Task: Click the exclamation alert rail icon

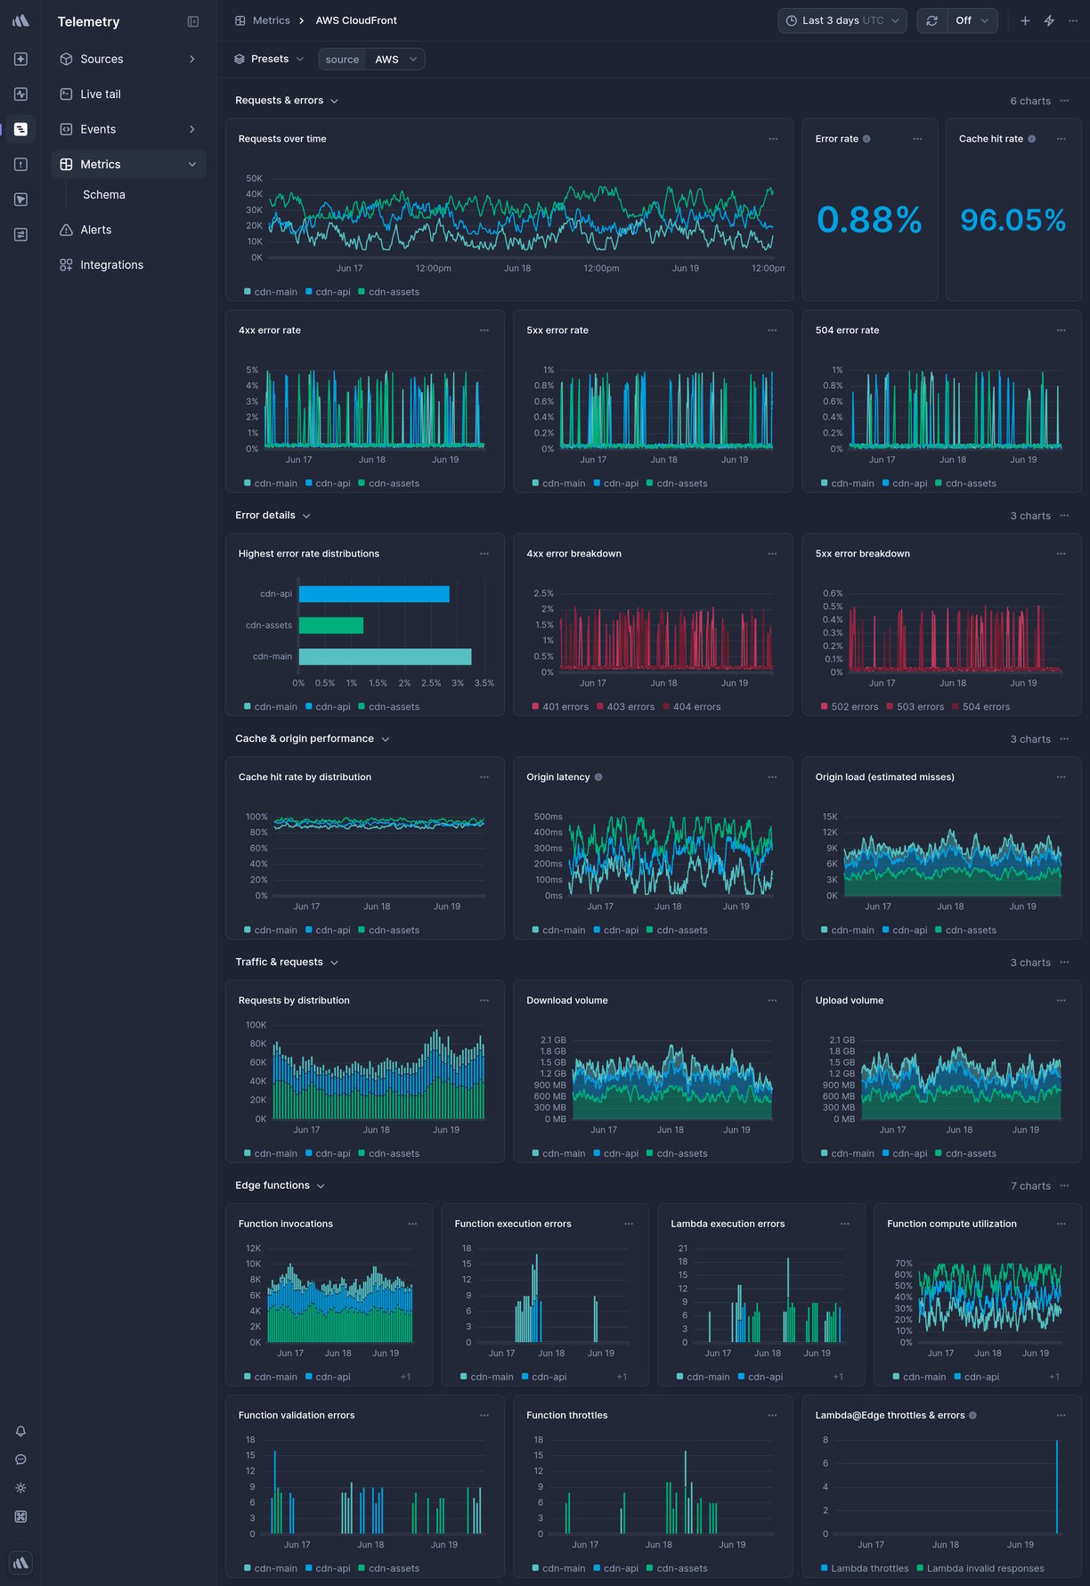Action: (20, 165)
